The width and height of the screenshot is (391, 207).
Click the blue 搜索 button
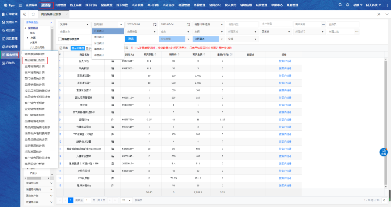[x=131, y=39]
